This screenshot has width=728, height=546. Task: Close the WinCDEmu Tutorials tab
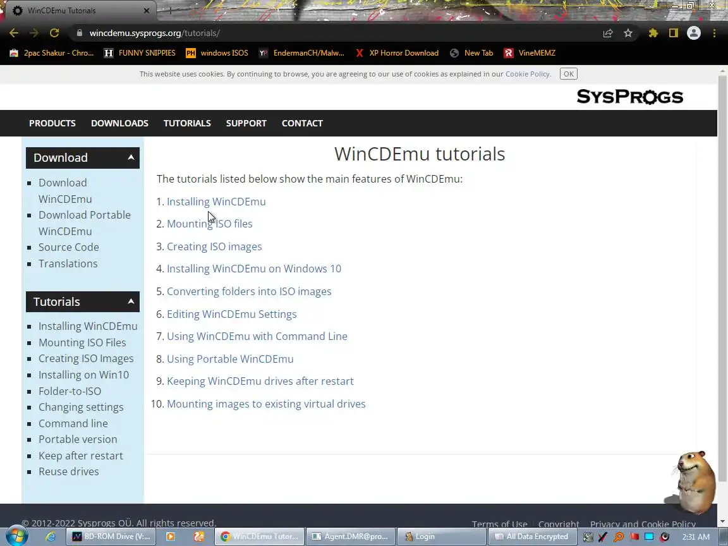pos(146,10)
